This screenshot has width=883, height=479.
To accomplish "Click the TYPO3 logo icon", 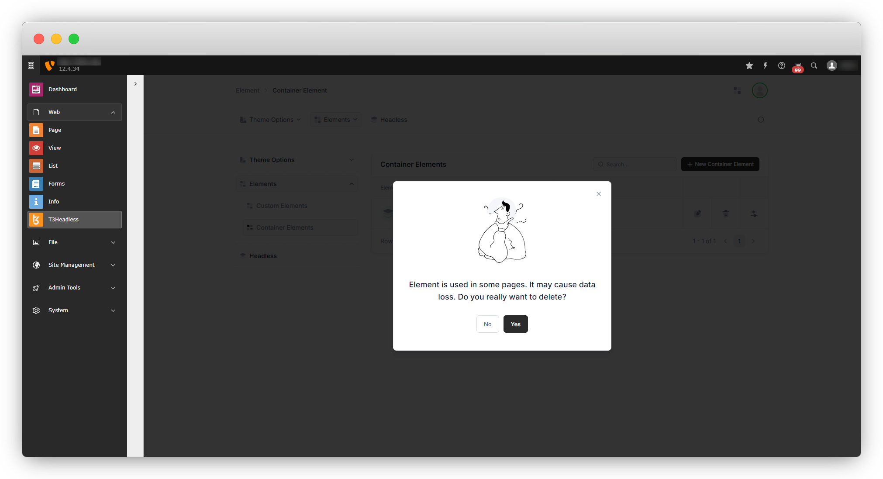I will click(x=50, y=65).
